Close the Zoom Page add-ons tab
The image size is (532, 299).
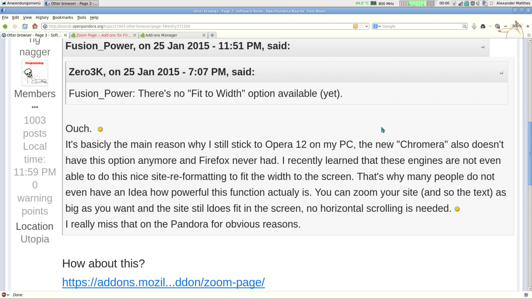134,35
